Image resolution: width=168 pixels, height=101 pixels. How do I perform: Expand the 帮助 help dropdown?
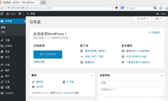point(158,19)
